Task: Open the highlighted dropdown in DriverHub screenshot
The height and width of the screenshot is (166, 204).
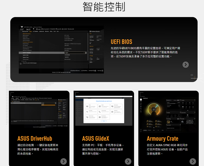Action: pos(48,103)
